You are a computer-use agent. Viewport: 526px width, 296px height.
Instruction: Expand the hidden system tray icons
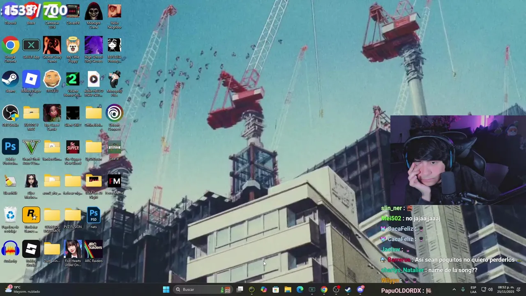coord(454,289)
